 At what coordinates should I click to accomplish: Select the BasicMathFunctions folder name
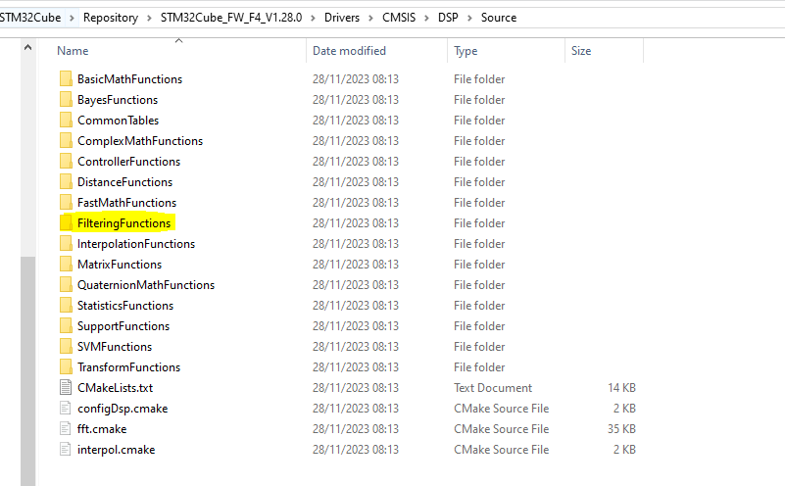pyautogui.click(x=129, y=79)
